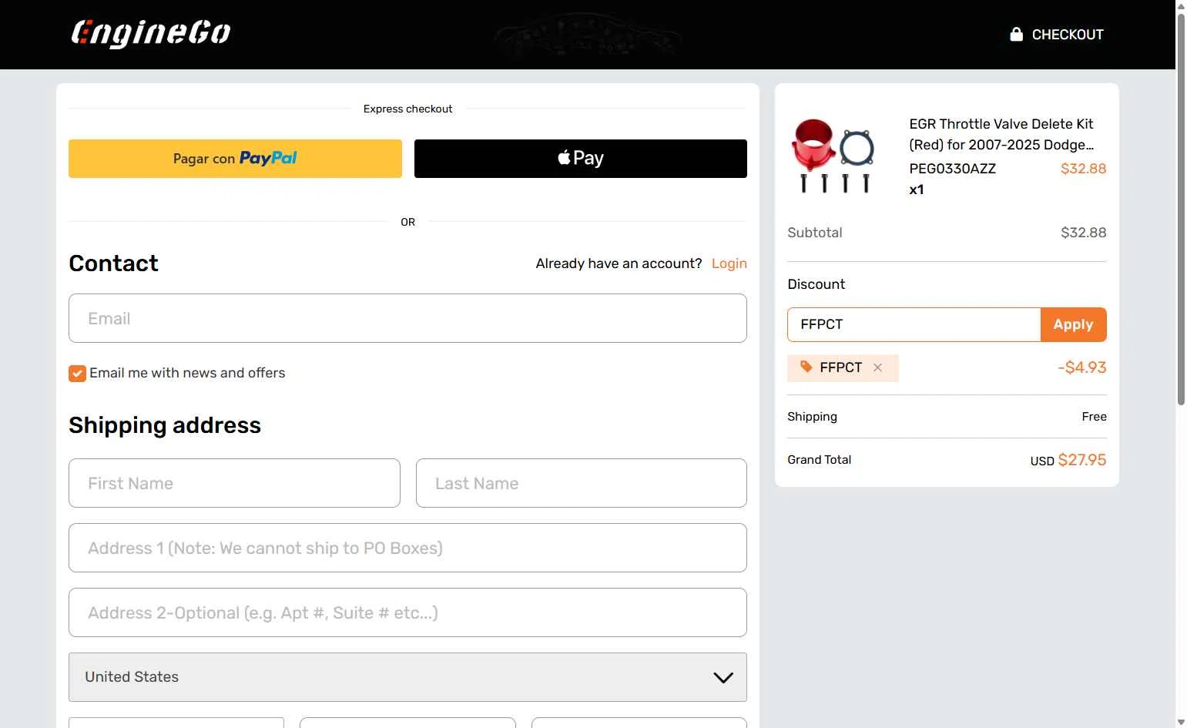The image size is (1187, 728).
Task: Click the checkout lock icon
Action: pyautogui.click(x=1016, y=34)
